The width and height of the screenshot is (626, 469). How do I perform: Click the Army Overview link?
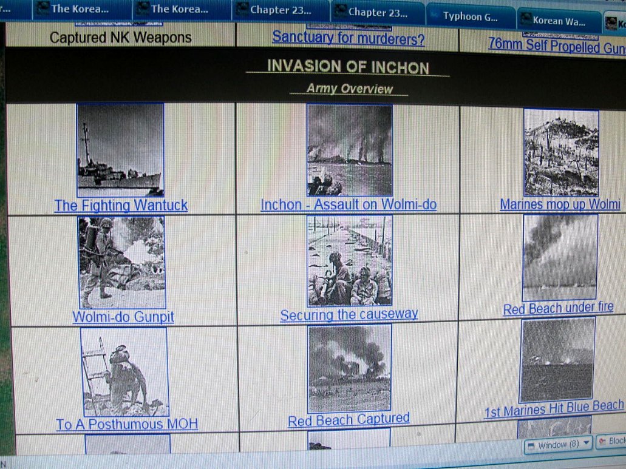click(x=349, y=89)
